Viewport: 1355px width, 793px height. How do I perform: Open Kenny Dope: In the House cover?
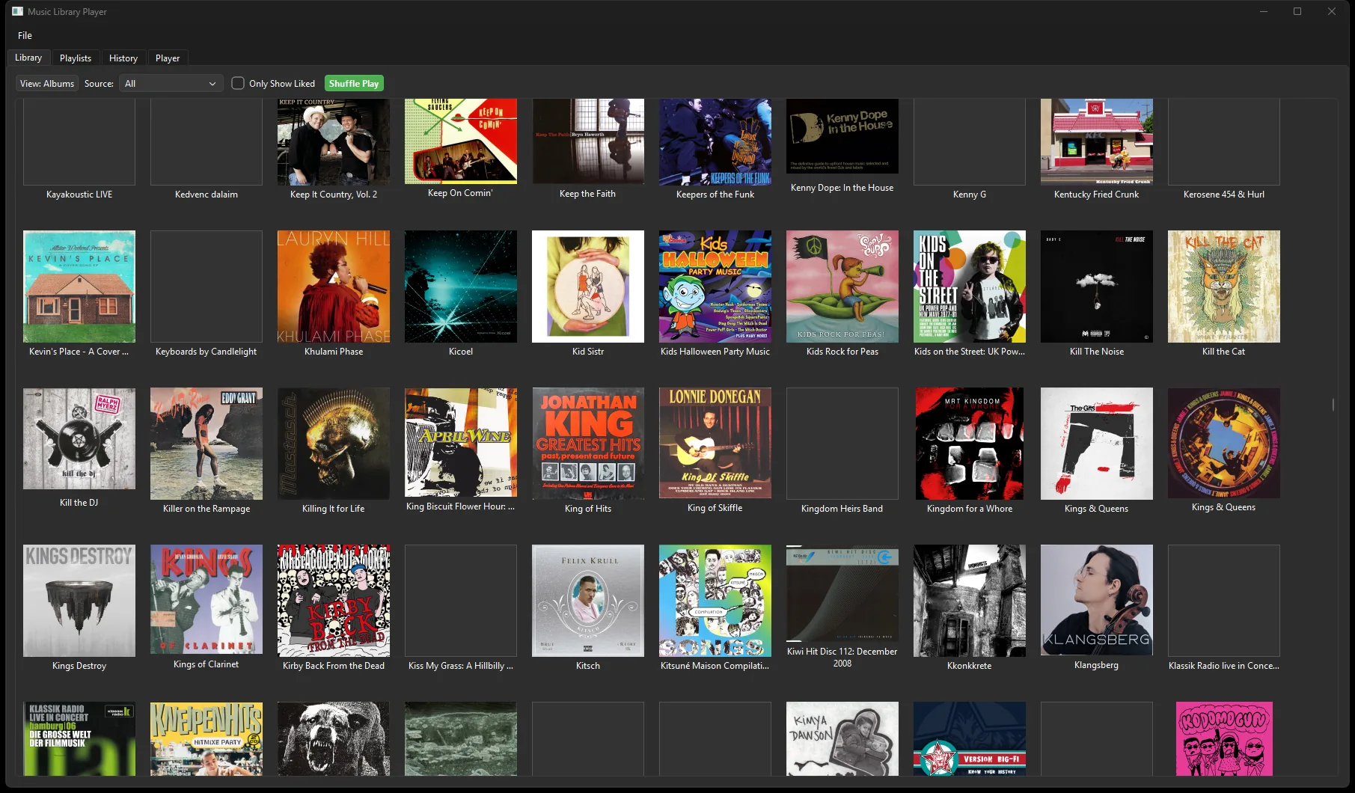(842, 136)
